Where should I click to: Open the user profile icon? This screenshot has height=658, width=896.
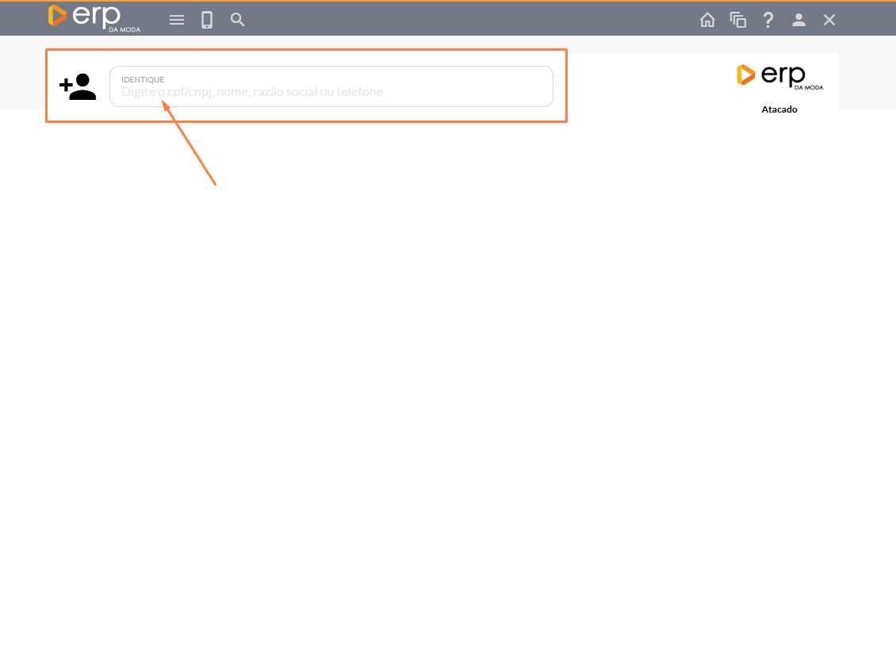[798, 20]
